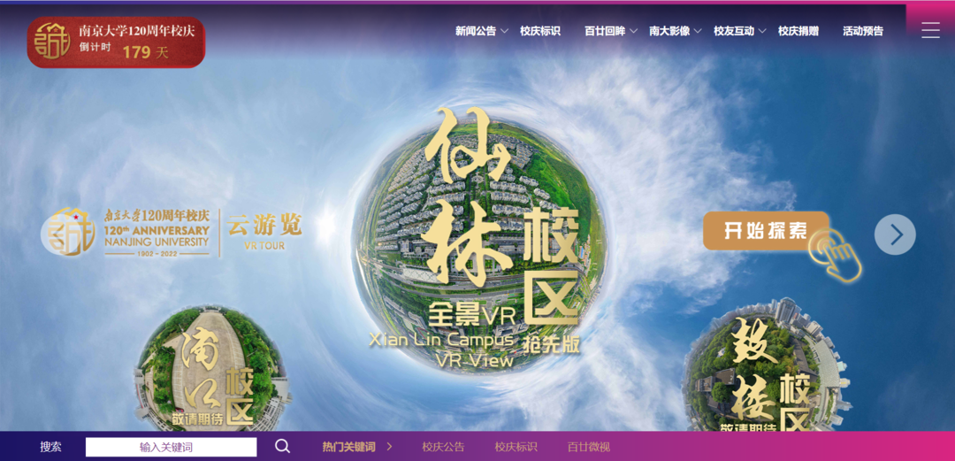Viewport: 955px width, 461px height.
Task: Open the 校庆捐赠 menu item
Action: 798,31
